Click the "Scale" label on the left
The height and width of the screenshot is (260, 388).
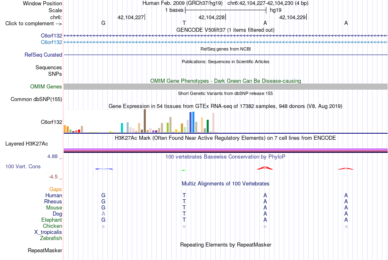pyautogui.click(x=55, y=10)
